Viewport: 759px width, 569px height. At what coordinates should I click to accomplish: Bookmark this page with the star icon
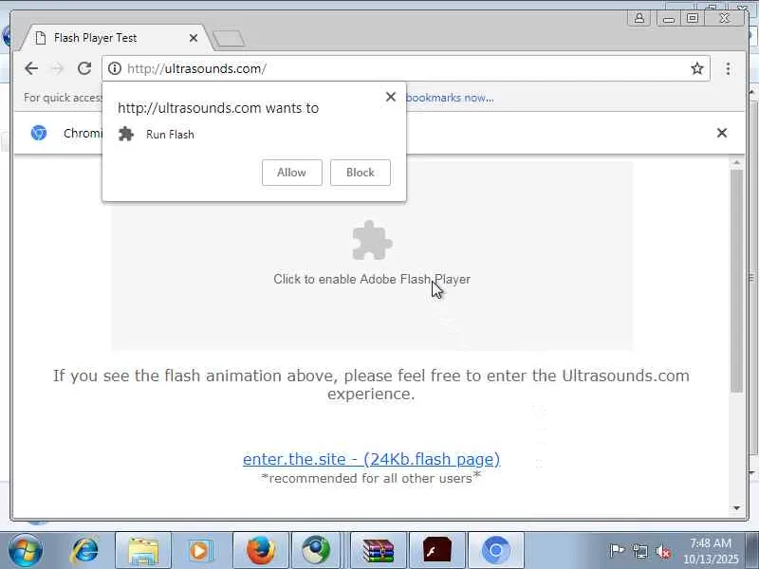click(696, 68)
